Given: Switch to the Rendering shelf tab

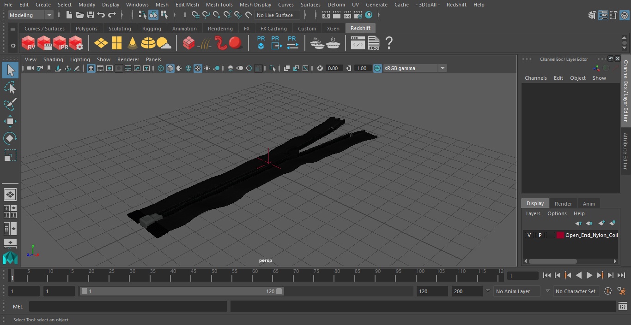Looking at the screenshot, I should pos(220,29).
